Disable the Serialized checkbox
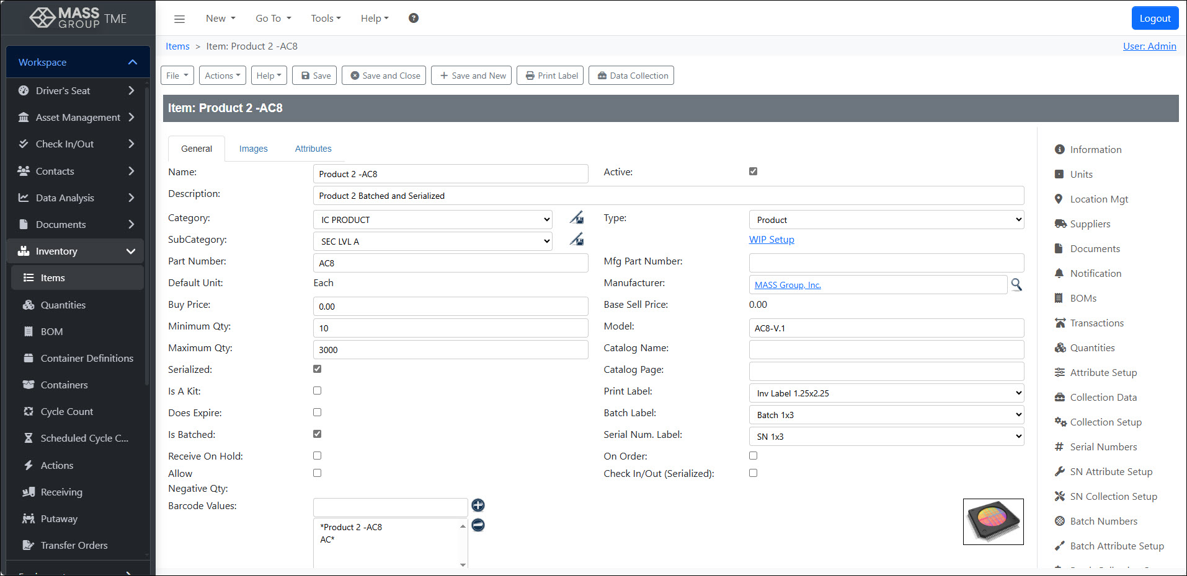Image resolution: width=1187 pixels, height=576 pixels. [x=317, y=369]
